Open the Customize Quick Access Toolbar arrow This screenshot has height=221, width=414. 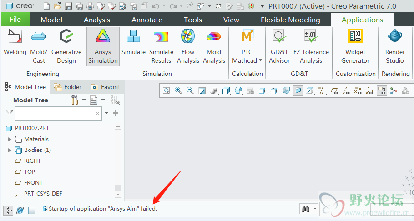[x=262, y=6]
